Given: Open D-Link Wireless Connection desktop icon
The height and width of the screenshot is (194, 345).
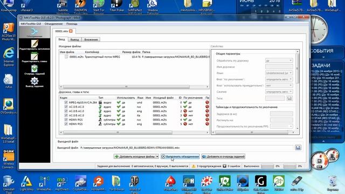Looking at the screenshot, I should point(9,159).
